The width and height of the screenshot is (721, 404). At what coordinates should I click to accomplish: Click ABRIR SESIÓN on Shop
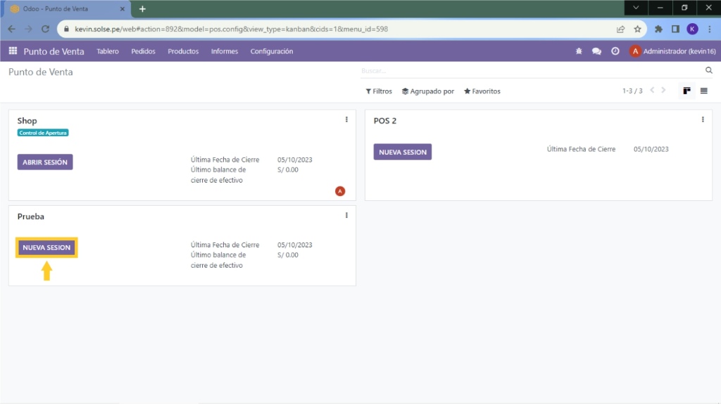(x=45, y=162)
